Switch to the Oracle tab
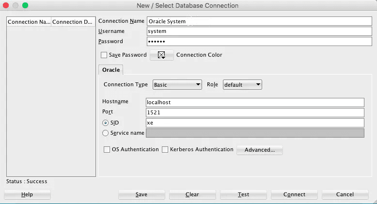Screen dimensions: 377x204 point(111,70)
